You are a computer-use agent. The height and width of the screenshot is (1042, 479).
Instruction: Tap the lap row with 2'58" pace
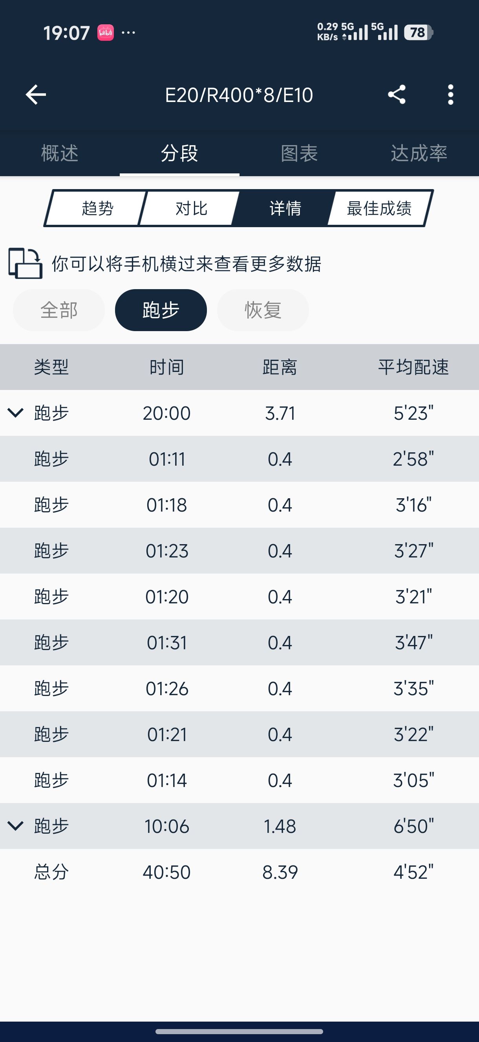[x=239, y=459]
